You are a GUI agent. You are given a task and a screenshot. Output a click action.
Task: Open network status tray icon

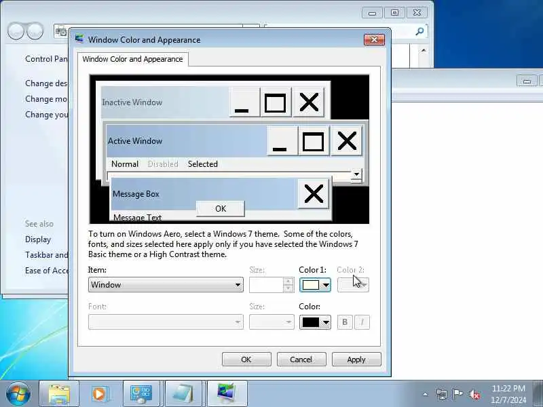point(442,394)
